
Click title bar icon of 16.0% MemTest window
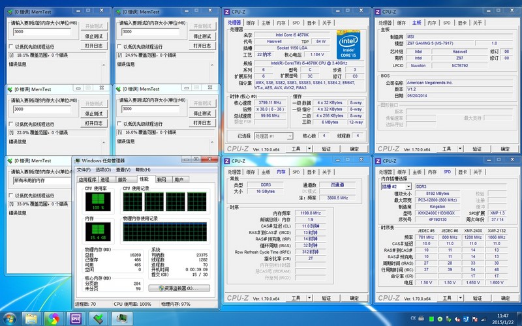[x=118, y=89]
